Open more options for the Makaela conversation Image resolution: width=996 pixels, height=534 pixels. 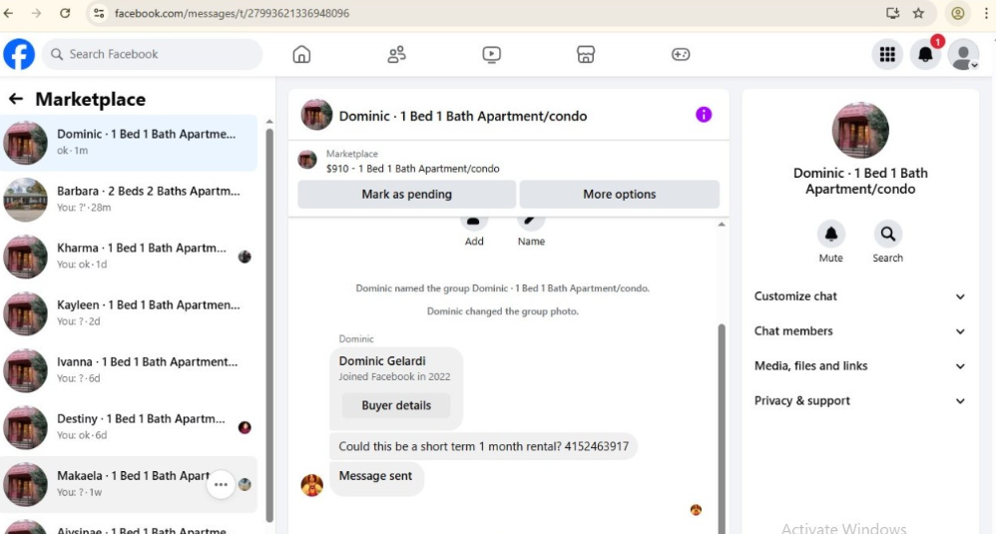pyautogui.click(x=221, y=484)
